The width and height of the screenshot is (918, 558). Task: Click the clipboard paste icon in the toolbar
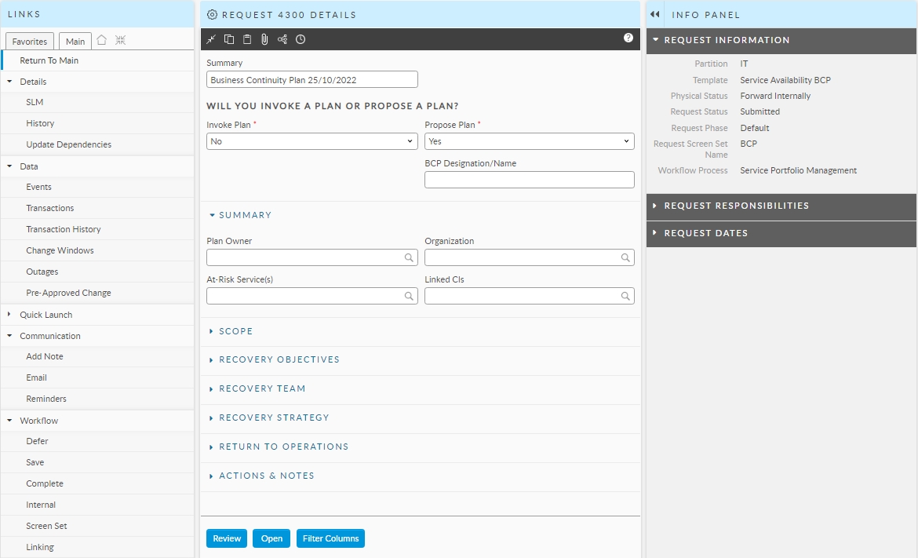[x=247, y=39]
